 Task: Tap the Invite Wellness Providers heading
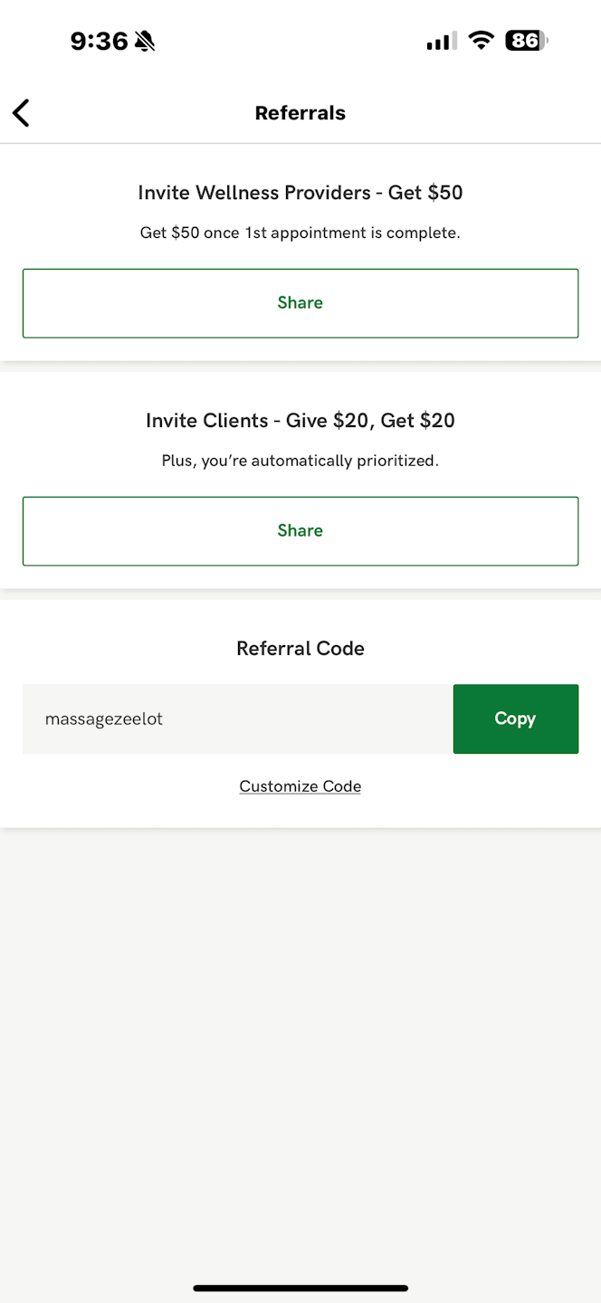[x=300, y=193]
